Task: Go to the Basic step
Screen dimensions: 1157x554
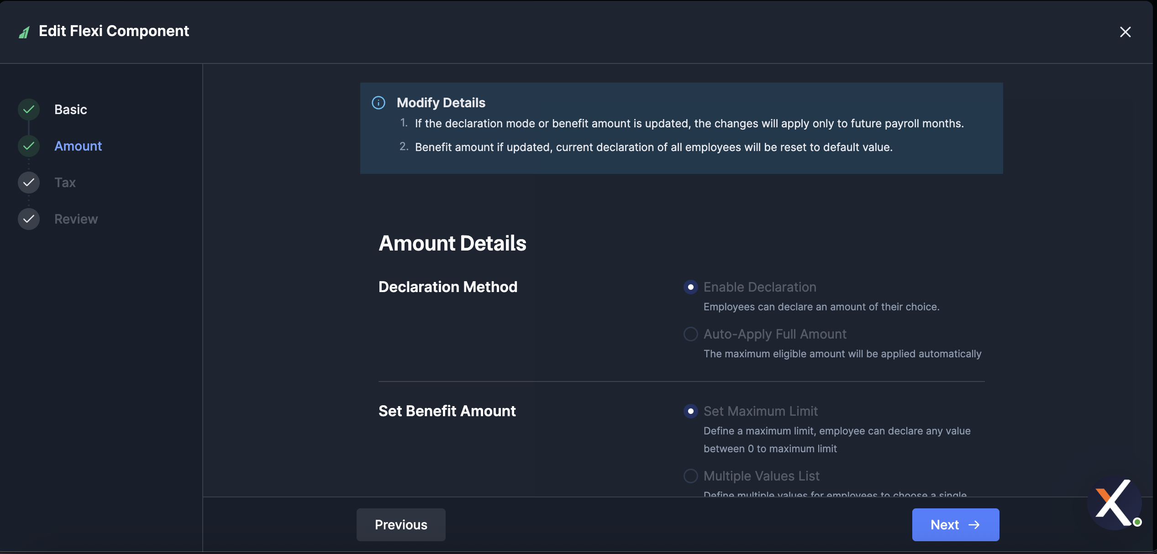Action: tap(71, 110)
